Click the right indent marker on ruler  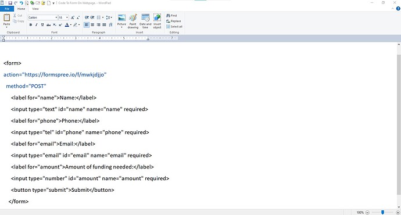click(x=148, y=39)
